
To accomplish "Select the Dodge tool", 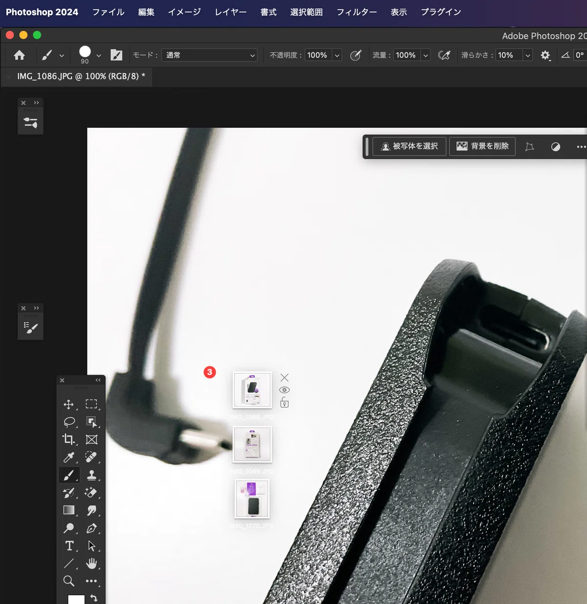I will click(x=68, y=528).
